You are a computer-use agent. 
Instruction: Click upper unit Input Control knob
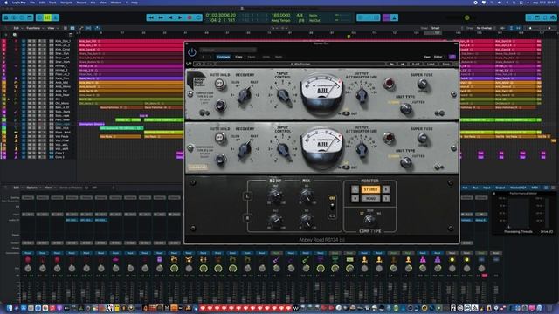283,95
